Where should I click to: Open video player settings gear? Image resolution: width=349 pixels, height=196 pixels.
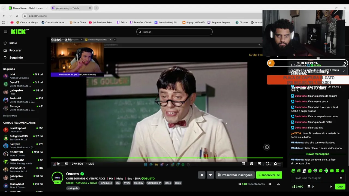pos(275,164)
